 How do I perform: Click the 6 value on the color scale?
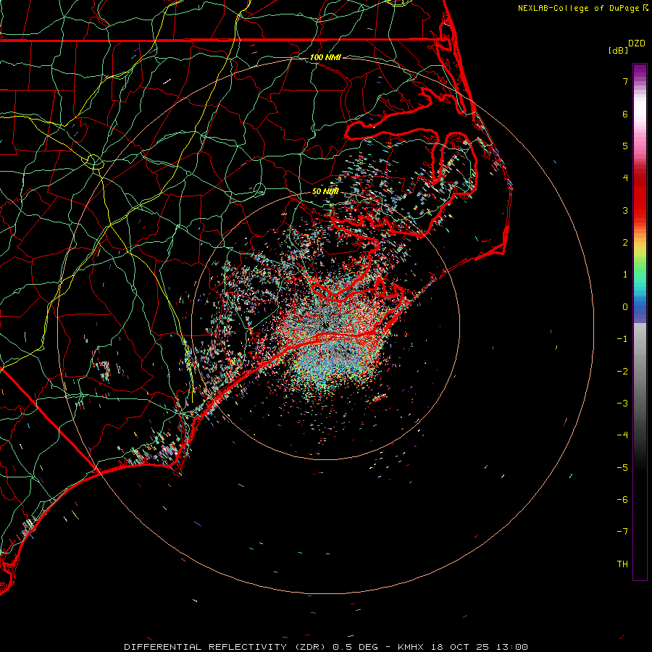click(625, 114)
